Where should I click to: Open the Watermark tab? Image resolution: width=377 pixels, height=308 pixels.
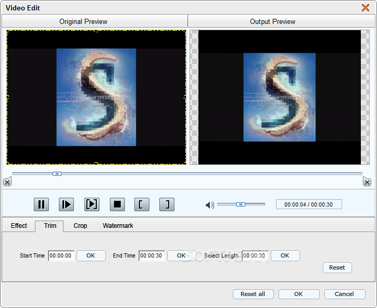coord(118,226)
